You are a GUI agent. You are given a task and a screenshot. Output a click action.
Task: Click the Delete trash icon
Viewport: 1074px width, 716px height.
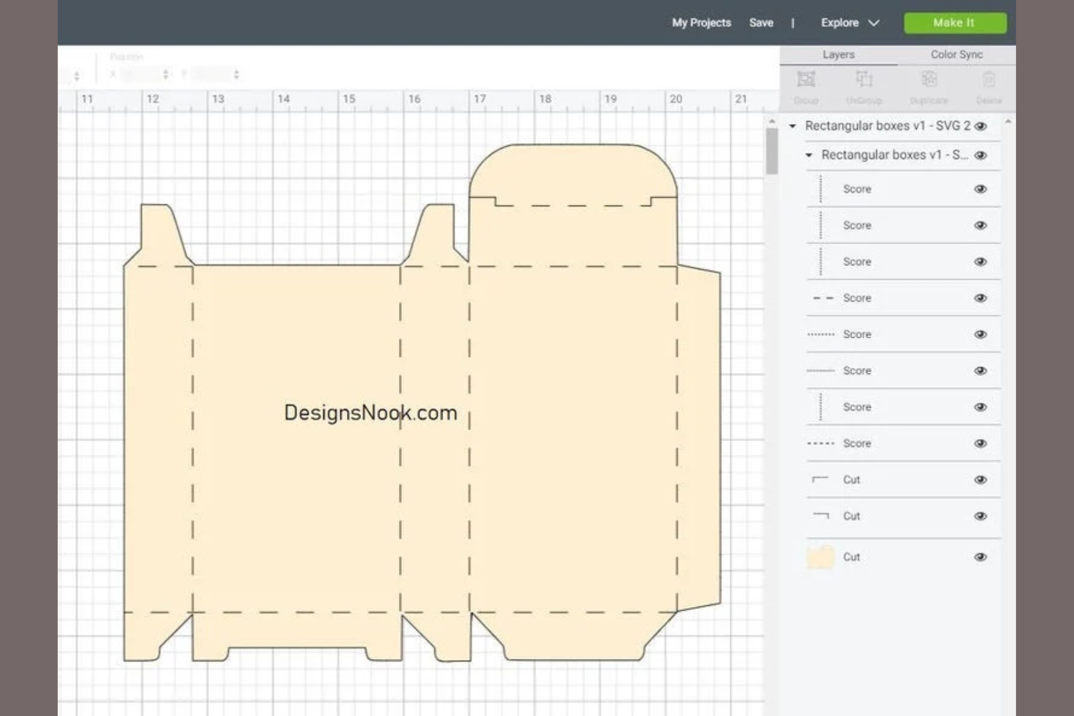pos(989,79)
